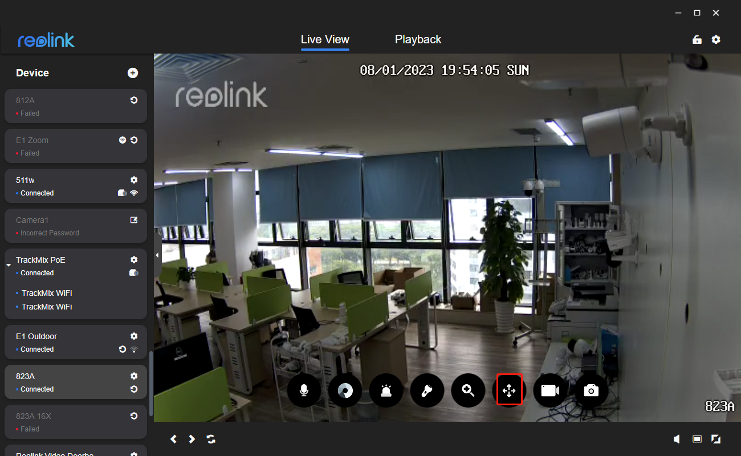Open settings gear for 511w camera
741x456 pixels.
134,180
